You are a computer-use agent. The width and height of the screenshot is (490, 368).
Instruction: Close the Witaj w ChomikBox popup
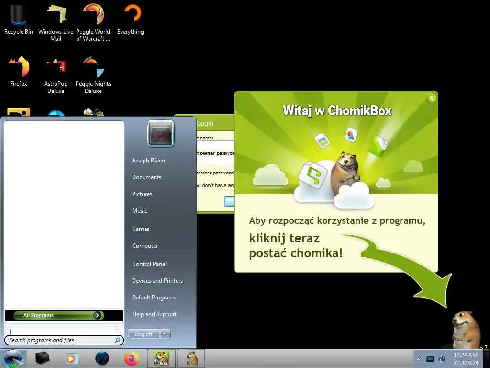[432, 98]
